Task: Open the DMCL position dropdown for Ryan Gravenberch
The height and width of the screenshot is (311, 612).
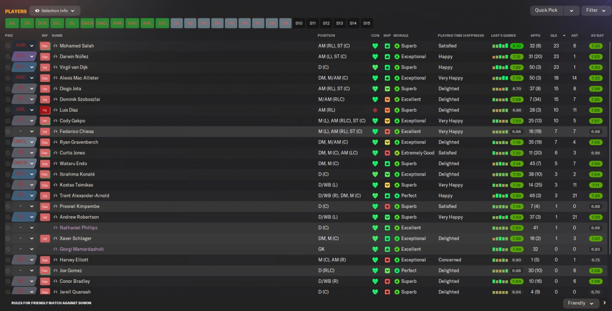Action: pos(24,142)
